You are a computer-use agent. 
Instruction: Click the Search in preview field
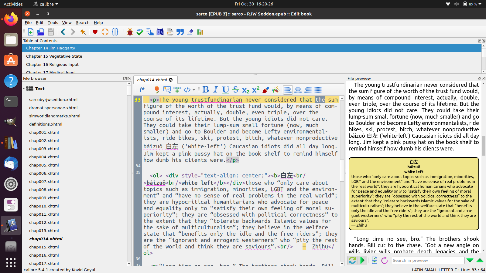(428, 260)
